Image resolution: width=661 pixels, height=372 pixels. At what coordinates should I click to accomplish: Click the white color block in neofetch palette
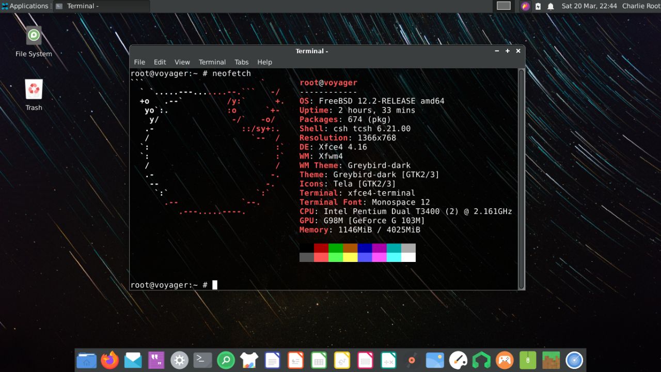(408, 257)
